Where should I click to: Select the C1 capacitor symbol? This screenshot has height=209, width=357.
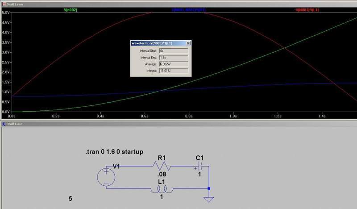pyautogui.click(x=200, y=167)
